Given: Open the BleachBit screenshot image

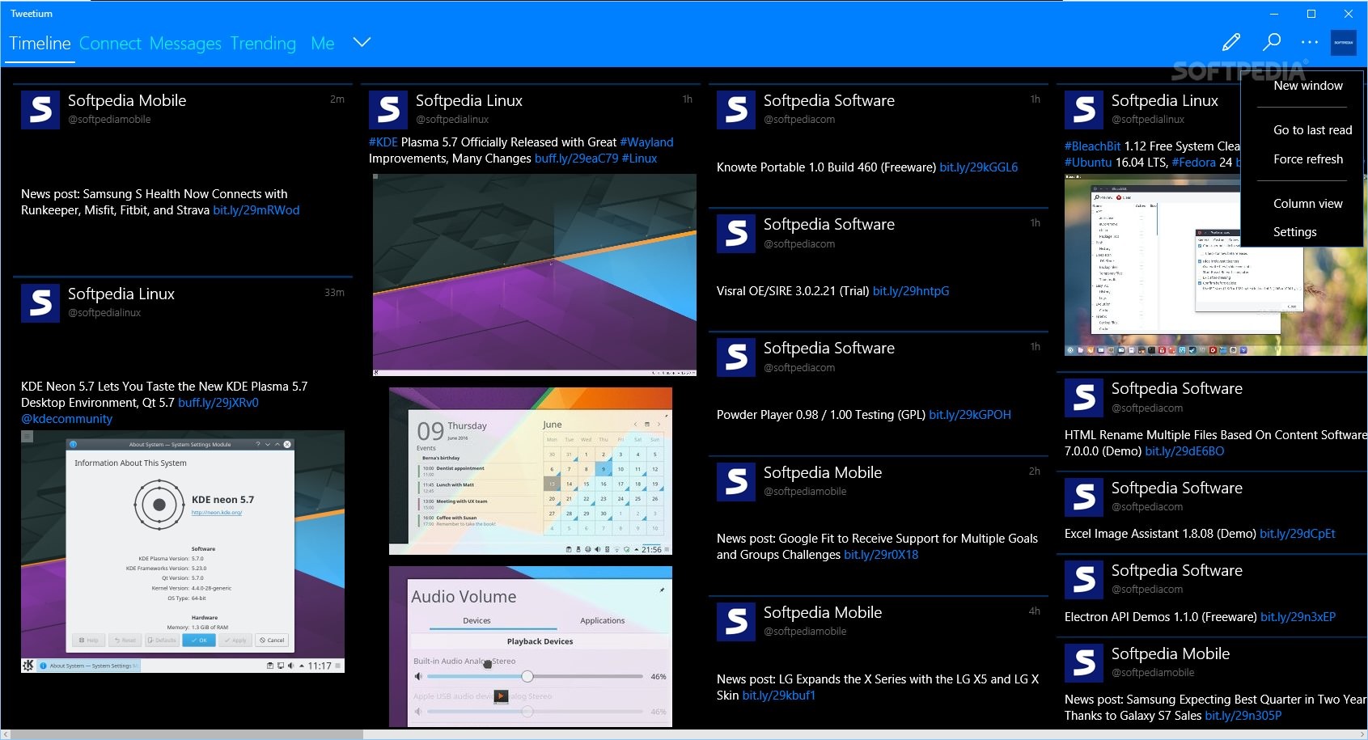Looking at the screenshot, I should [1216, 265].
